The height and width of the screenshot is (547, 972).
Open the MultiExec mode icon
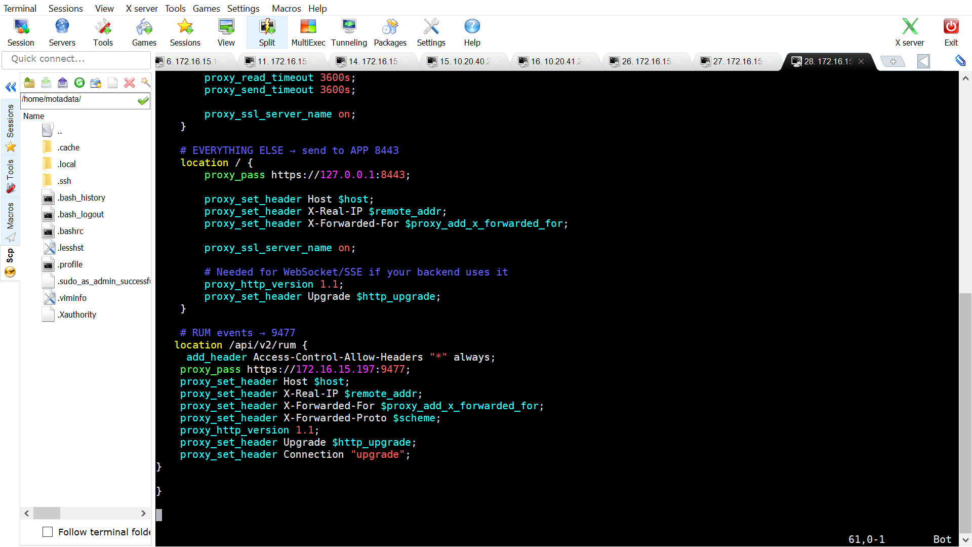pyautogui.click(x=308, y=32)
